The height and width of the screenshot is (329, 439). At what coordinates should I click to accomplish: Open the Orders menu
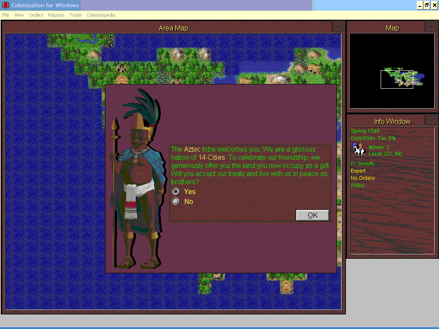pyautogui.click(x=36, y=15)
